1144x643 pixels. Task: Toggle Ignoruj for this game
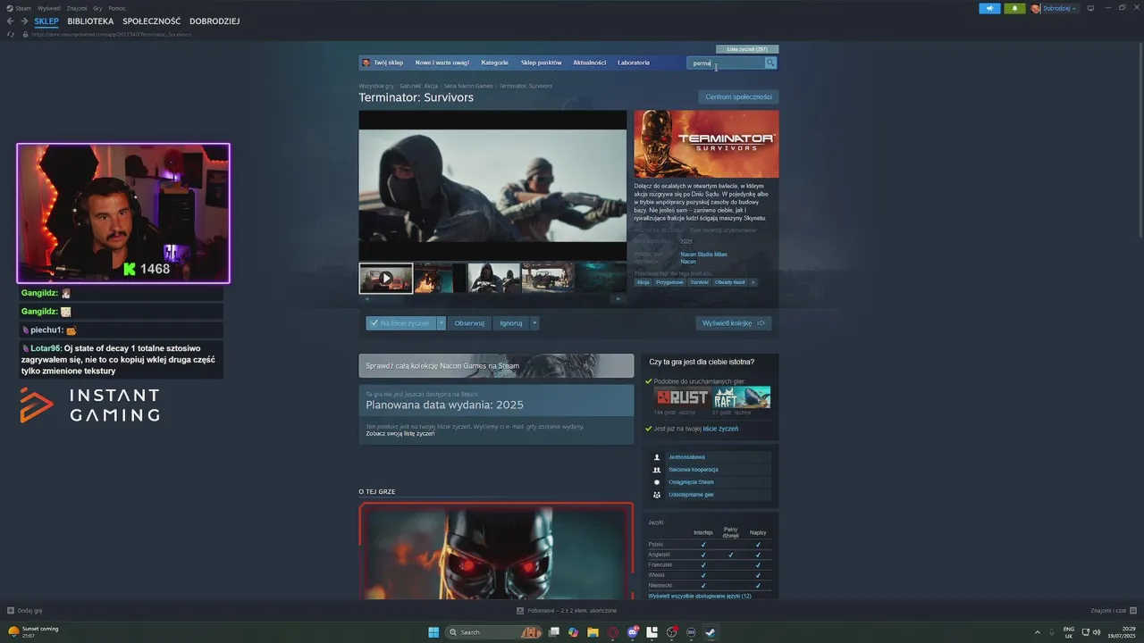[511, 323]
